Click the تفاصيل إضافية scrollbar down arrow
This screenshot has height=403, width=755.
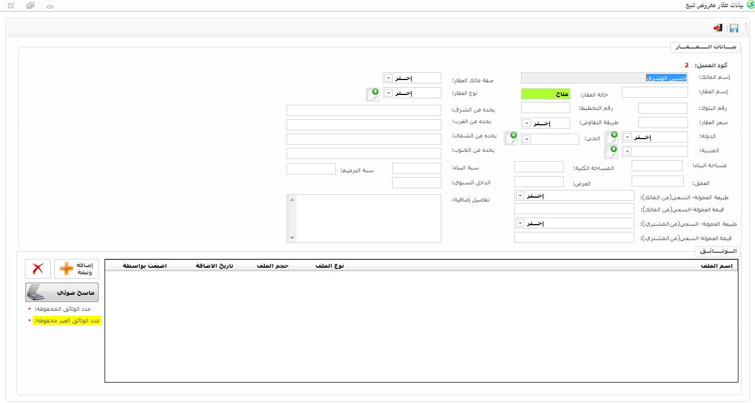coord(291,238)
